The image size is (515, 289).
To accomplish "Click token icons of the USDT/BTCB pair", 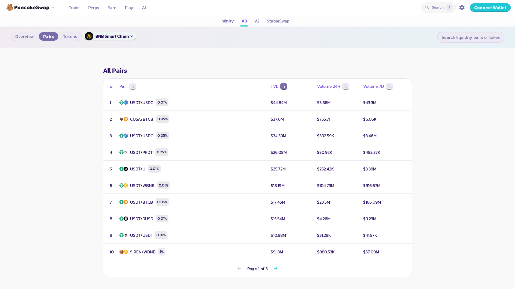I will [124, 202].
